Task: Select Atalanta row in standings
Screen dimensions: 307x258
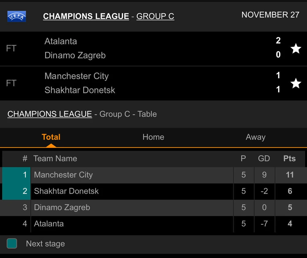Action: click(x=49, y=224)
